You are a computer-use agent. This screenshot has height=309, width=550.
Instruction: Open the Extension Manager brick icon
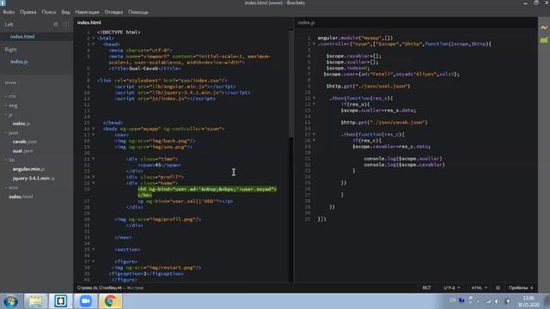click(544, 40)
